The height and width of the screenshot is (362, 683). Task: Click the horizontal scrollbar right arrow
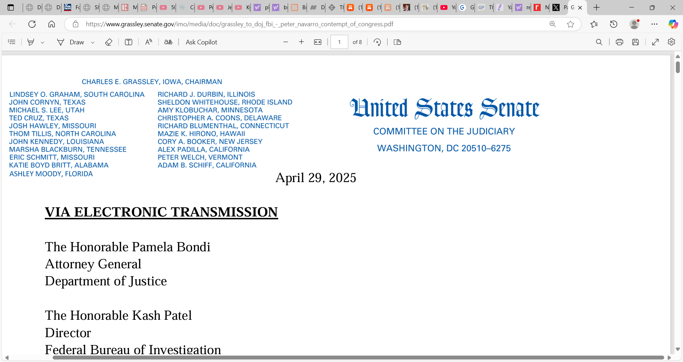point(669,358)
